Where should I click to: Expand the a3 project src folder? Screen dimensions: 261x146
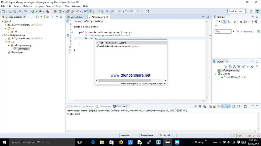pos(6,28)
